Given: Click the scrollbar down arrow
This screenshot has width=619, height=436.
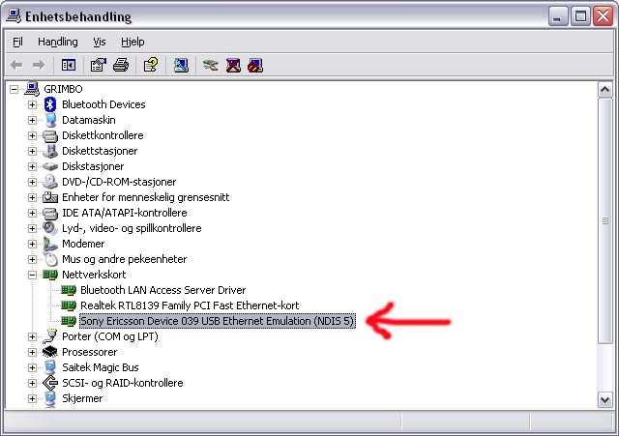Looking at the screenshot, I should click(x=604, y=399).
